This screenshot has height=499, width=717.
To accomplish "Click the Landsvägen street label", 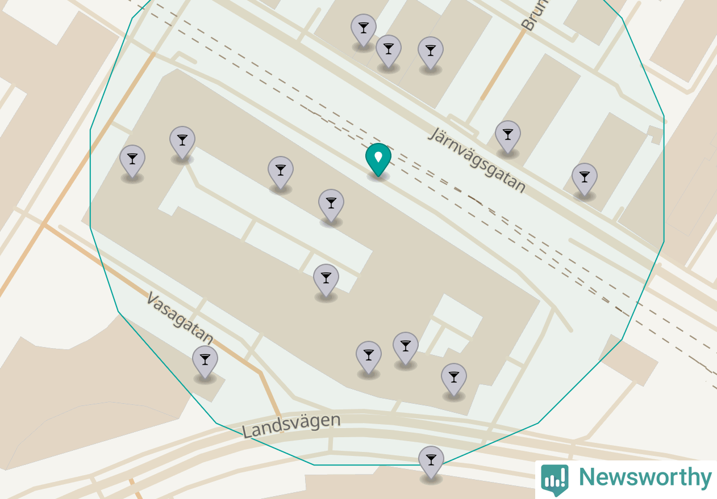I will point(291,425).
